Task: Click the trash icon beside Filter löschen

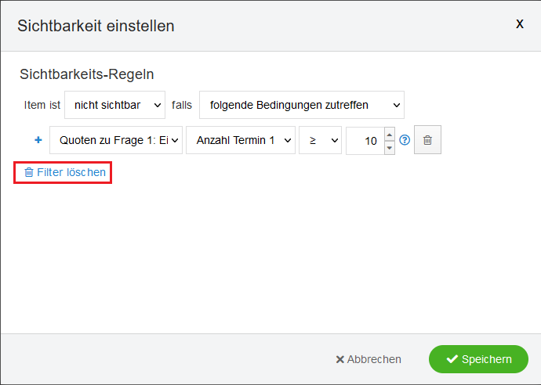Action: [29, 172]
